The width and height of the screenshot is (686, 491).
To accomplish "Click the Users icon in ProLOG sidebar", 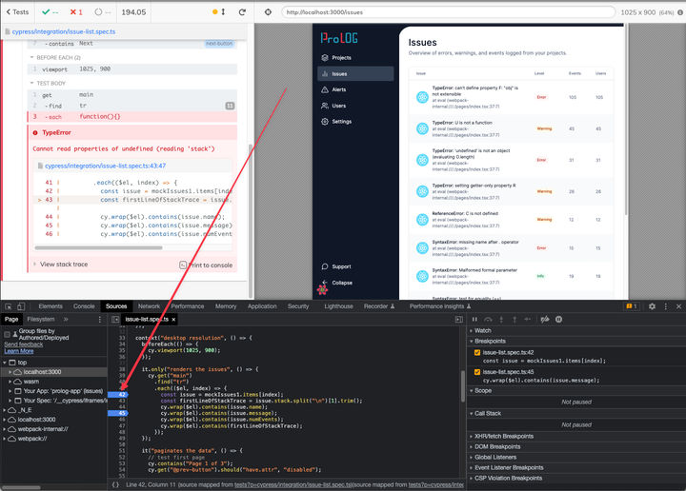I will tap(325, 106).
